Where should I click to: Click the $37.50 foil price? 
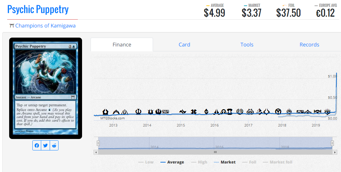coord(288,13)
